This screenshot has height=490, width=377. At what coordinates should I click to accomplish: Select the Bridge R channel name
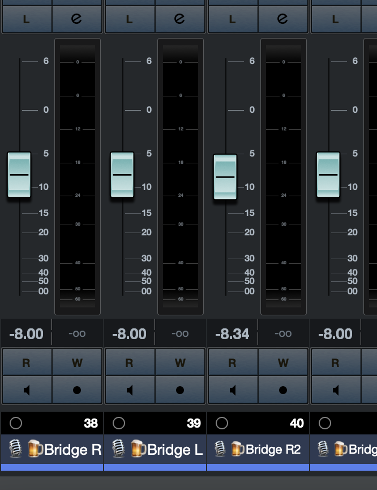[72, 450]
